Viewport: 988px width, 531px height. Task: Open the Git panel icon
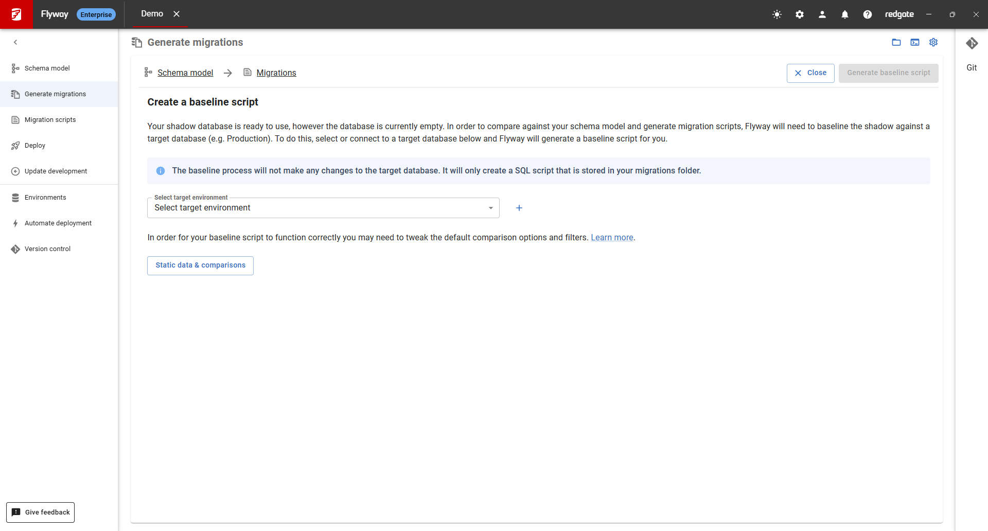tap(972, 44)
